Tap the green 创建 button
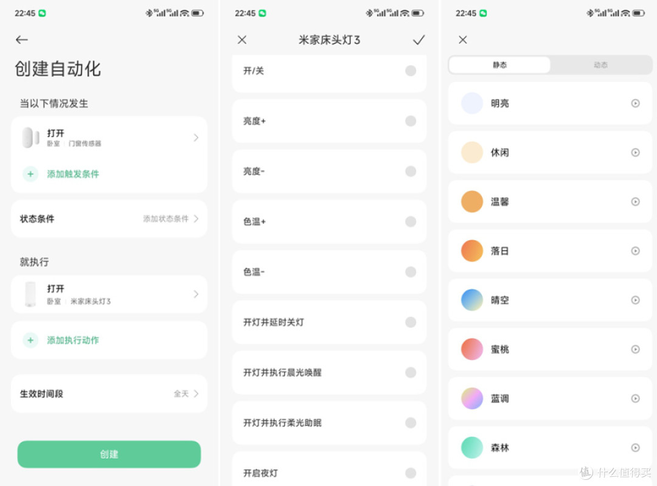Viewport: 657px width, 486px height. (x=109, y=454)
